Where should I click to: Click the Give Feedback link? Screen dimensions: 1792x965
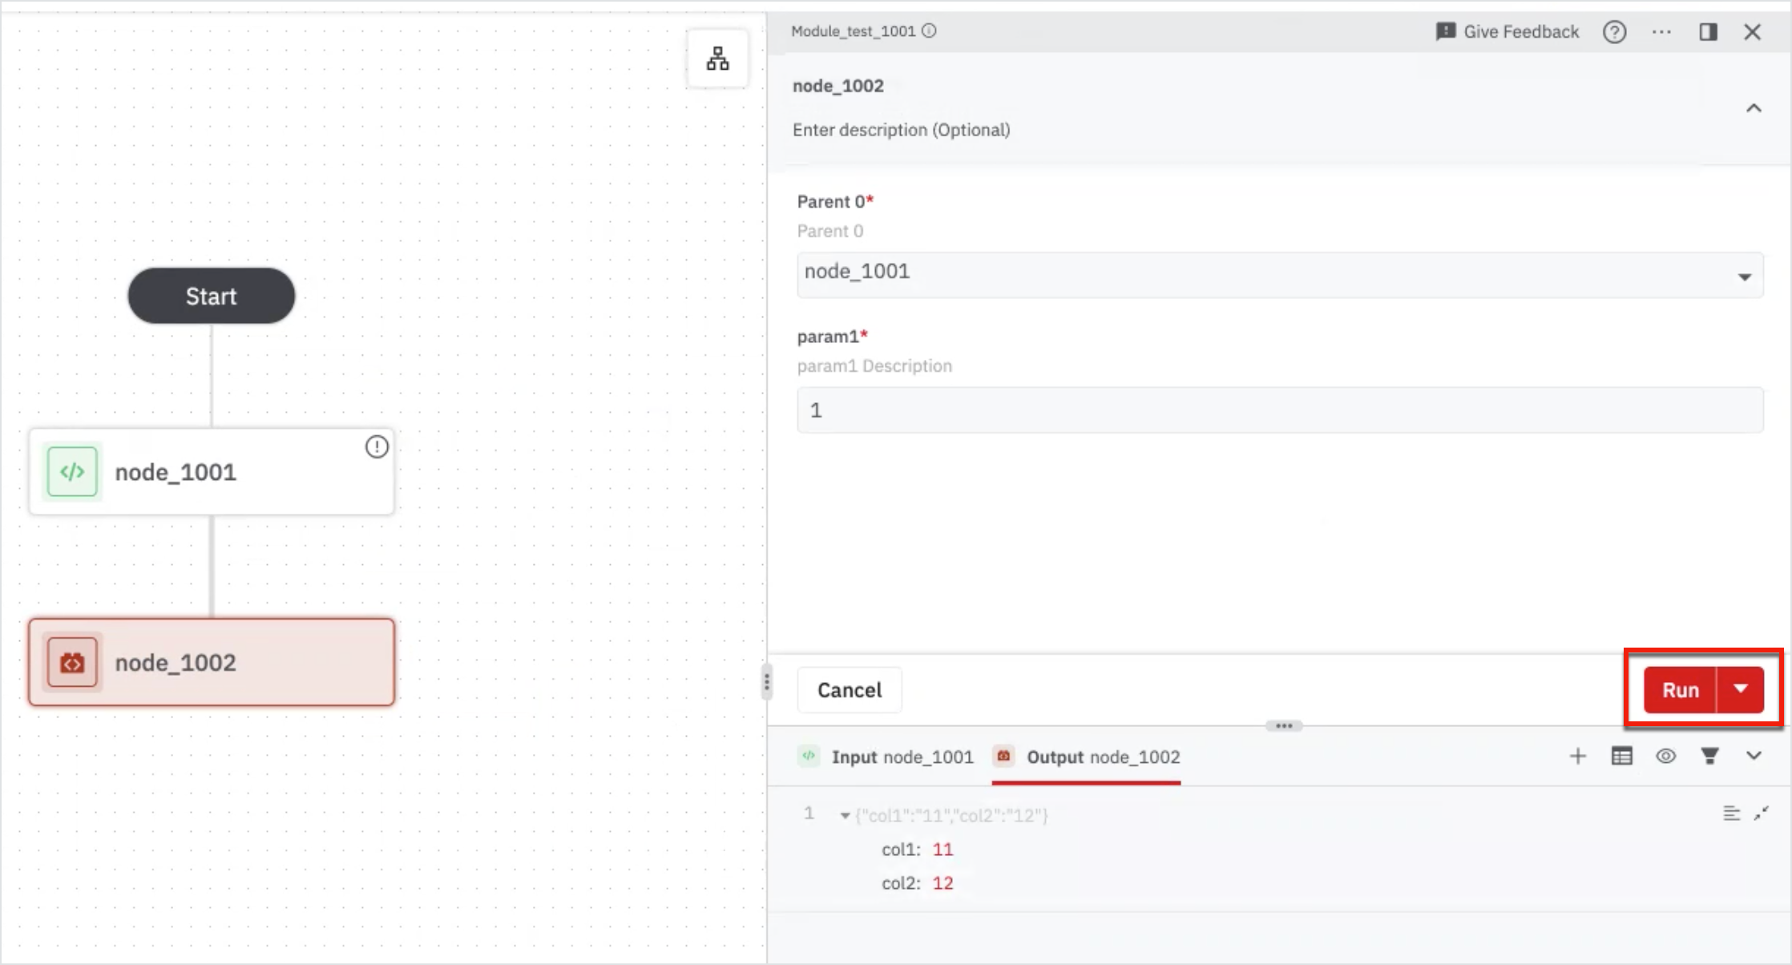click(1507, 32)
